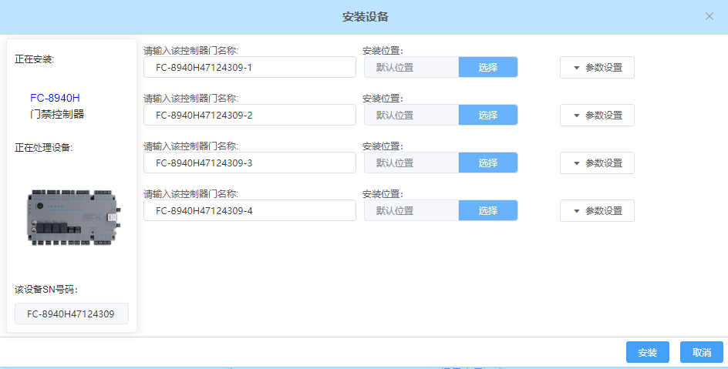Image resolution: width=728 pixels, height=369 pixels.
Task: Click 选择 for the first door's install location
Action: point(487,68)
